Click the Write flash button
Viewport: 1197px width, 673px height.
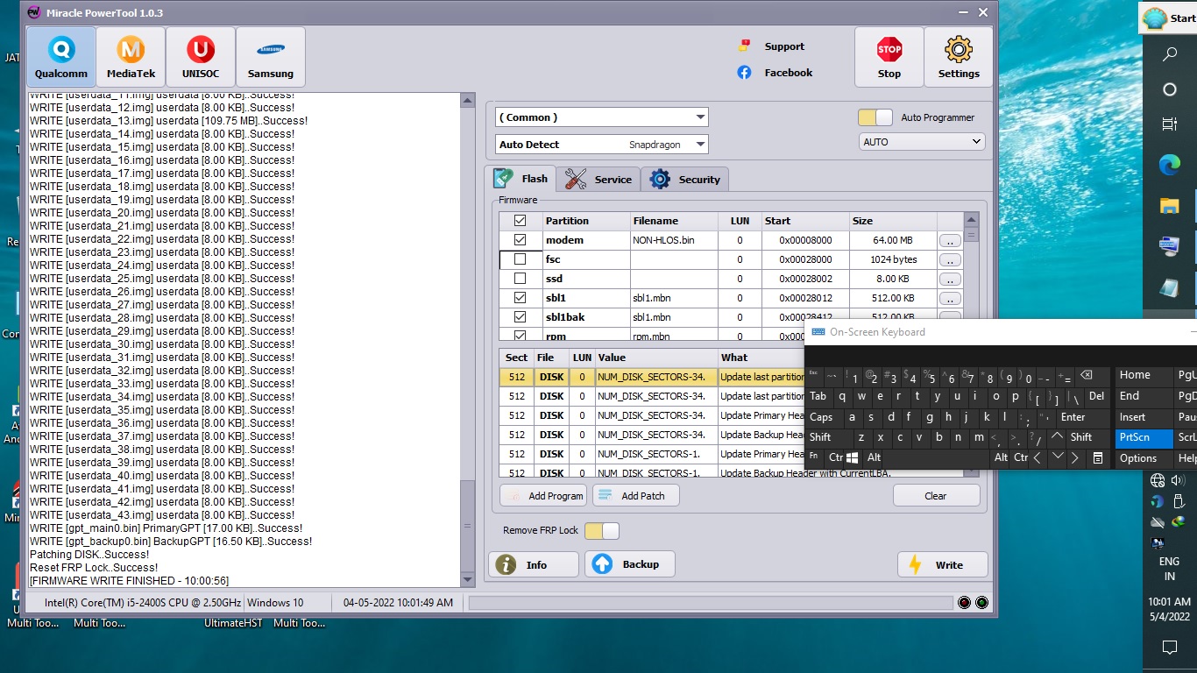pyautogui.click(x=942, y=565)
